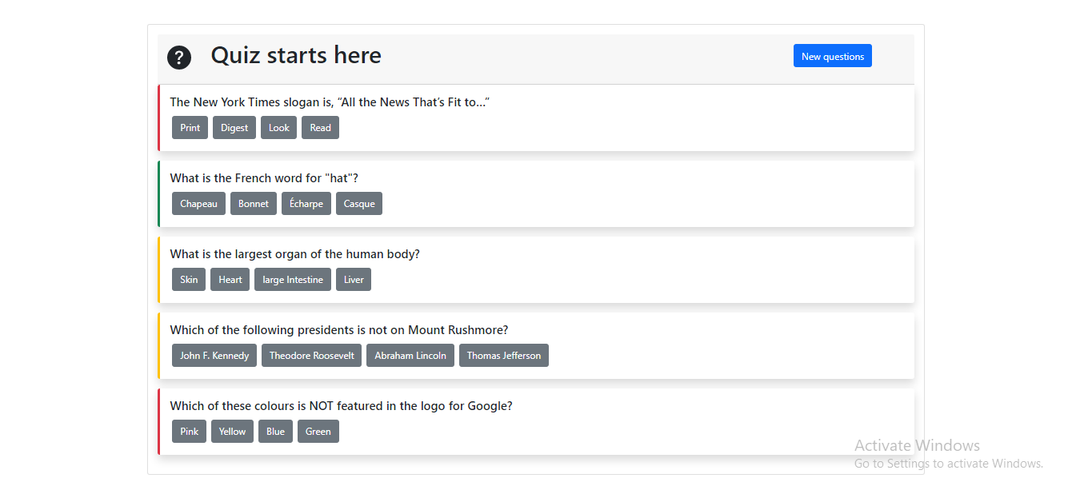Image resolution: width=1068 pixels, height=486 pixels.
Task: Pick Liver as the answer
Action: pos(354,280)
